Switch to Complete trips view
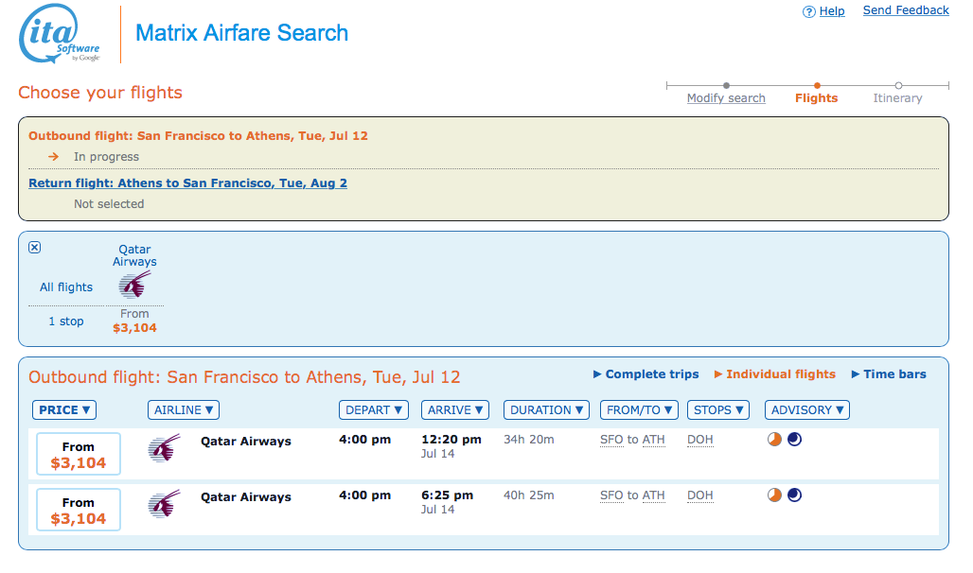This screenshot has height=573, width=973. click(x=646, y=374)
